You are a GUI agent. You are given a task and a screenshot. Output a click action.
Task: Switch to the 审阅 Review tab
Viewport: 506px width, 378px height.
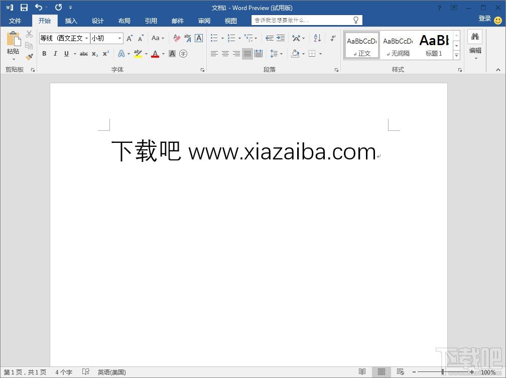click(x=204, y=21)
